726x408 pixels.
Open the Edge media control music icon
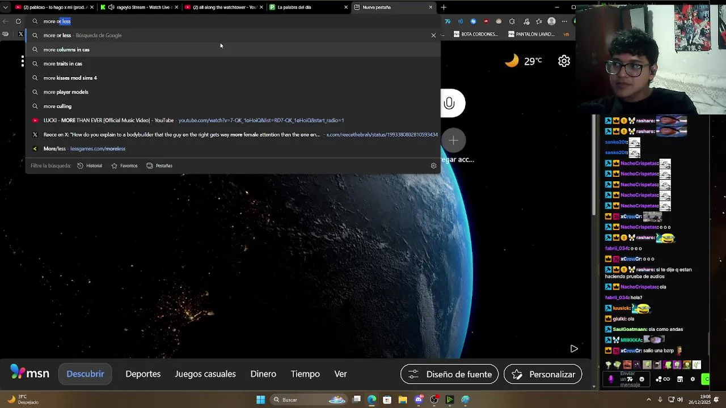click(526, 22)
